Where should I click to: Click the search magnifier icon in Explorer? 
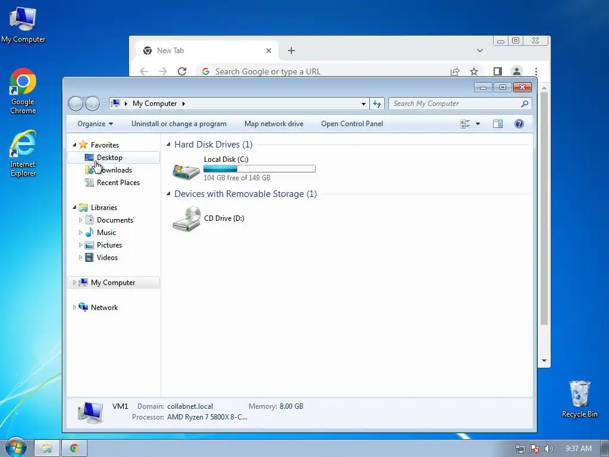point(525,104)
